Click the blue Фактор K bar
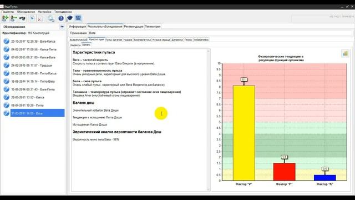 click(324, 178)
